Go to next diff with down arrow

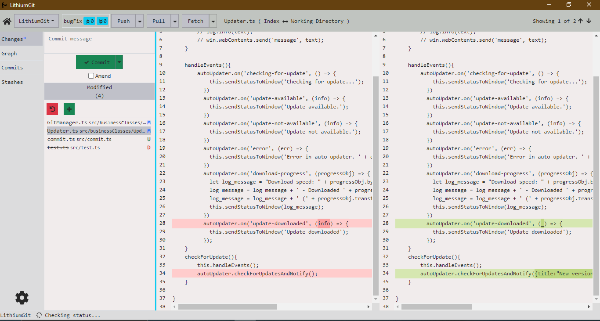[x=589, y=21]
